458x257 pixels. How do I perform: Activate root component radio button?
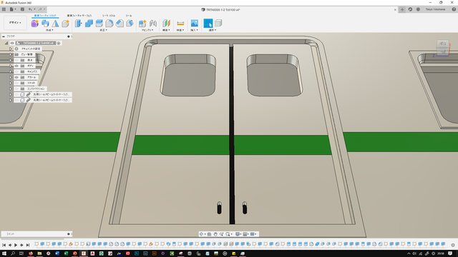(x=59, y=43)
